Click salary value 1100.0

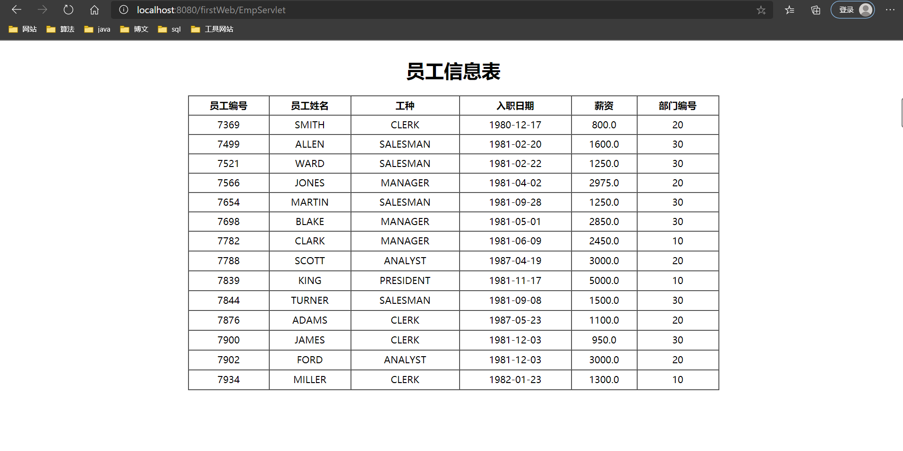tap(604, 320)
